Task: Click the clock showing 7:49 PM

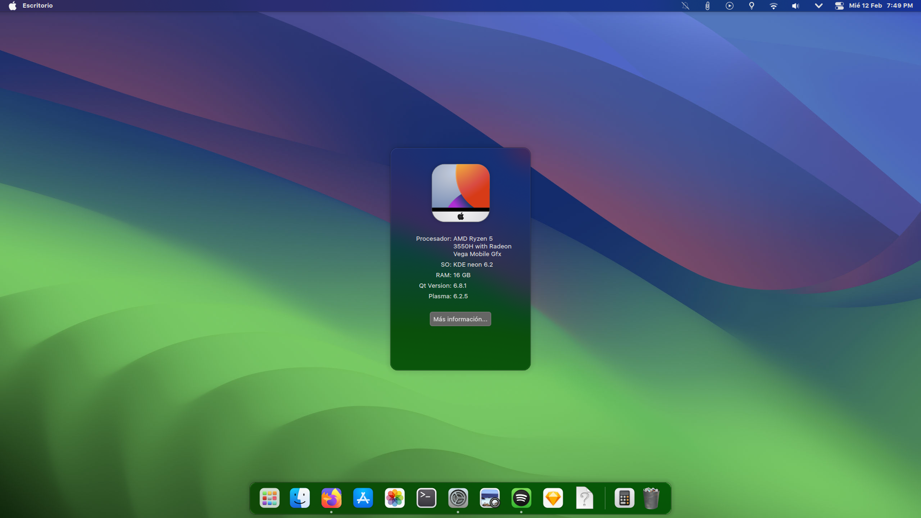Action: pos(899,6)
